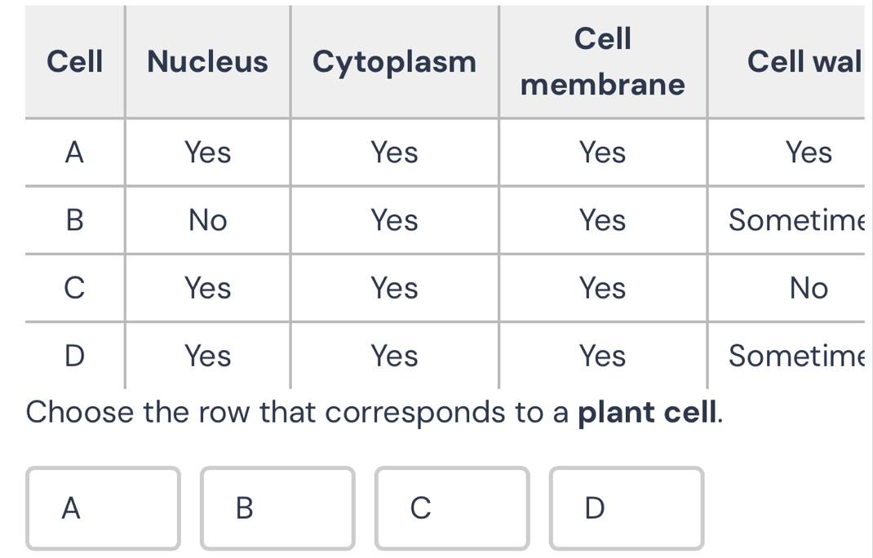Click the No cell in Cell wall column
Screen dimensions: 873x558
[x=808, y=288]
